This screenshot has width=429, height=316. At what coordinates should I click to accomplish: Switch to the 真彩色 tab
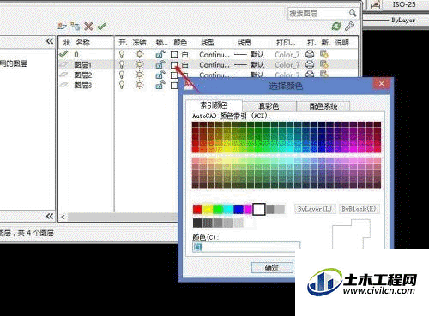tap(269, 106)
